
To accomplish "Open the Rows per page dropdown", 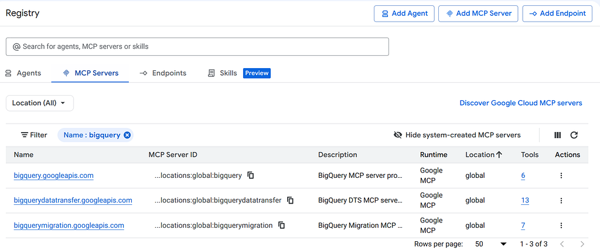I will tap(491, 244).
